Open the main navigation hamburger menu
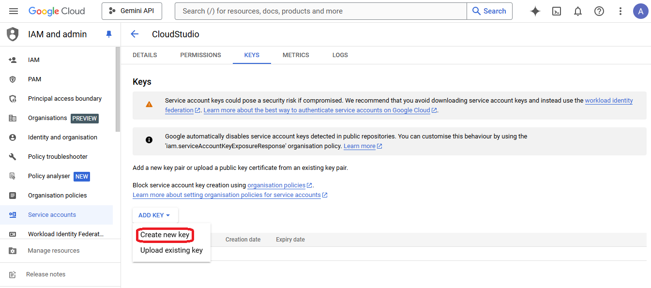This screenshot has height=288, width=651. 14,11
